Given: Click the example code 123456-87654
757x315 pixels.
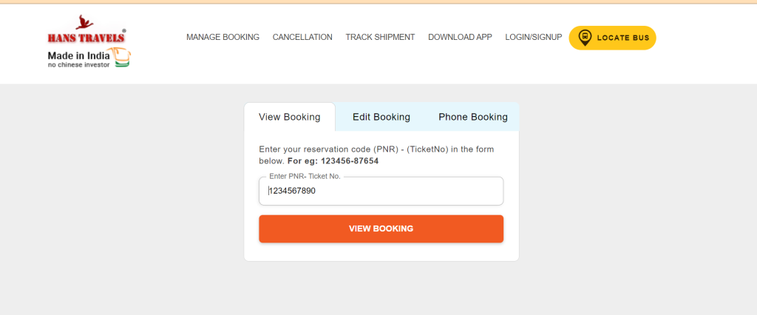Looking at the screenshot, I should [350, 161].
